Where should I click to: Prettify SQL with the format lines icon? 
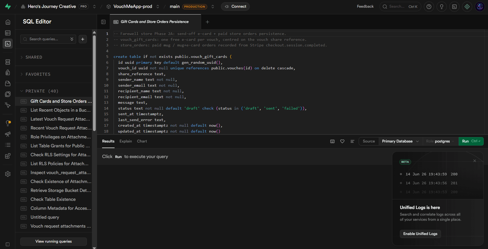[x=352, y=141]
